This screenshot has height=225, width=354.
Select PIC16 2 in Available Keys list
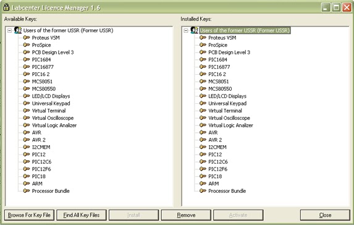pos(41,74)
